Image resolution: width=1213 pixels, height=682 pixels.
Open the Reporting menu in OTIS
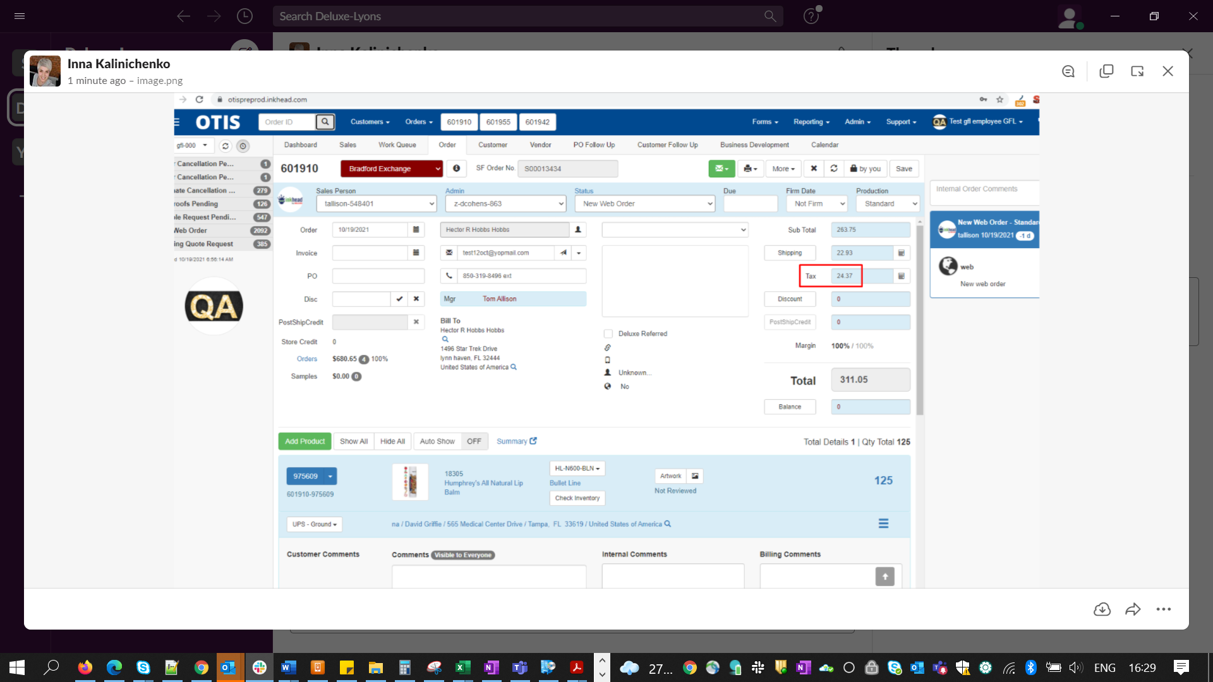pos(811,122)
